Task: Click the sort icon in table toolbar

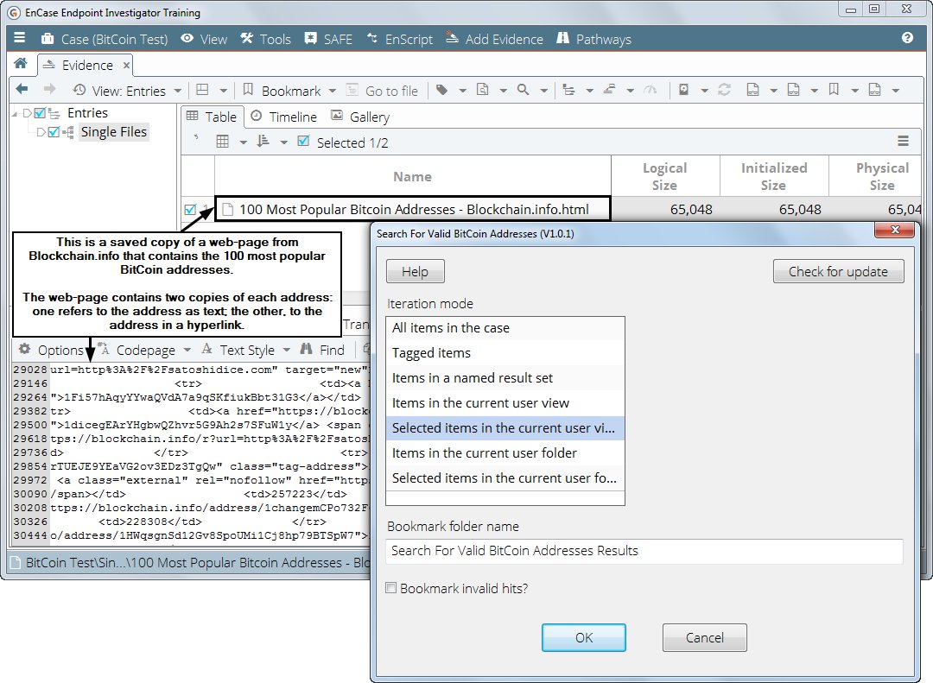Action: (263, 142)
